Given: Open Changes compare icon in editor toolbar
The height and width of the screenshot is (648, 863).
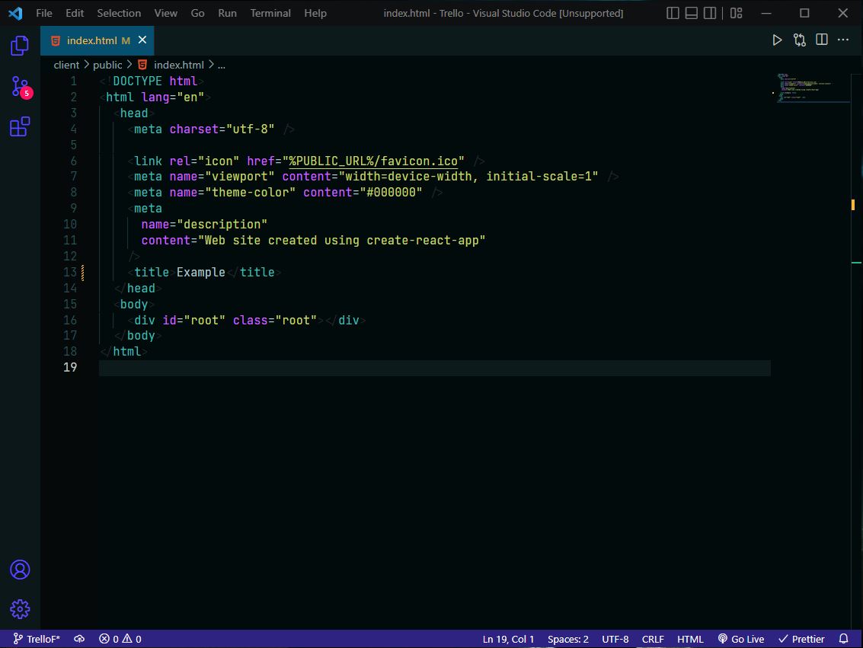Looking at the screenshot, I should click(x=799, y=40).
